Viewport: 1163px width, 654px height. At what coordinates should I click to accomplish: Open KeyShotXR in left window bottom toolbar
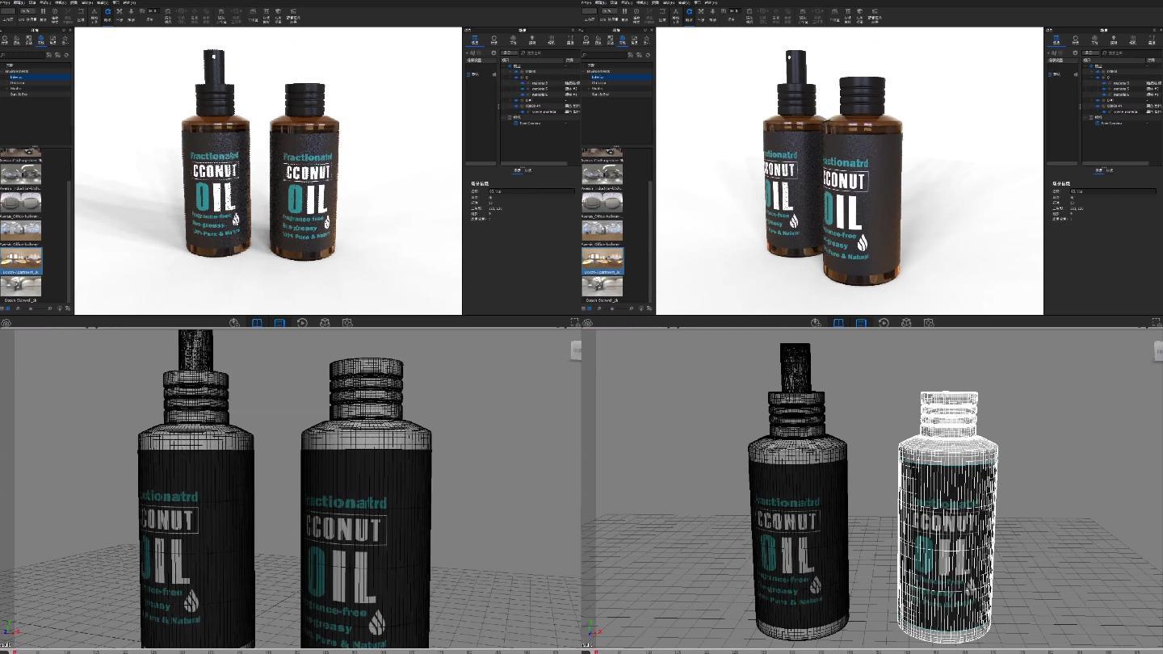325,322
